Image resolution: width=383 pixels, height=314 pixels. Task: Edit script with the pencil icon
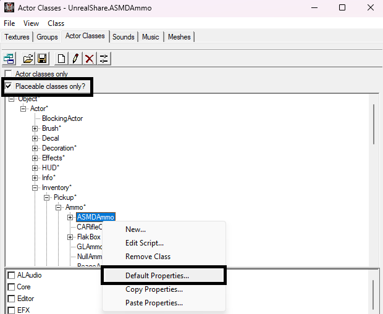point(75,59)
